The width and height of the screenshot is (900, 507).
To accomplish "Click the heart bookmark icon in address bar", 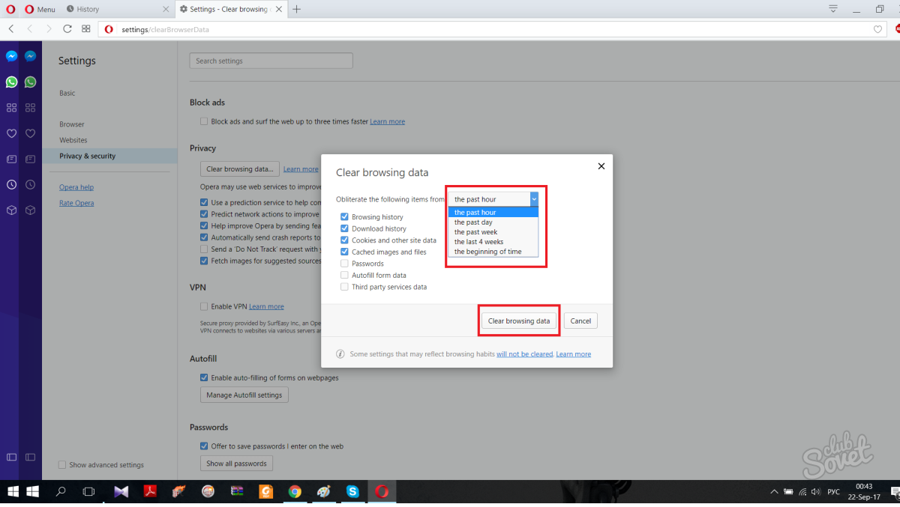I will [x=877, y=29].
